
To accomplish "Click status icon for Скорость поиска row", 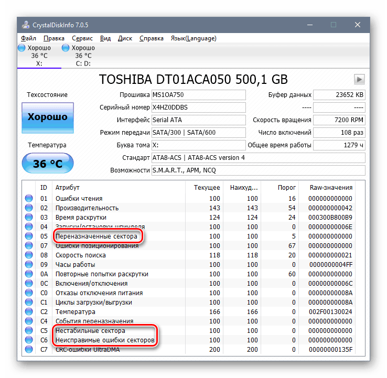I will click(x=29, y=255).
